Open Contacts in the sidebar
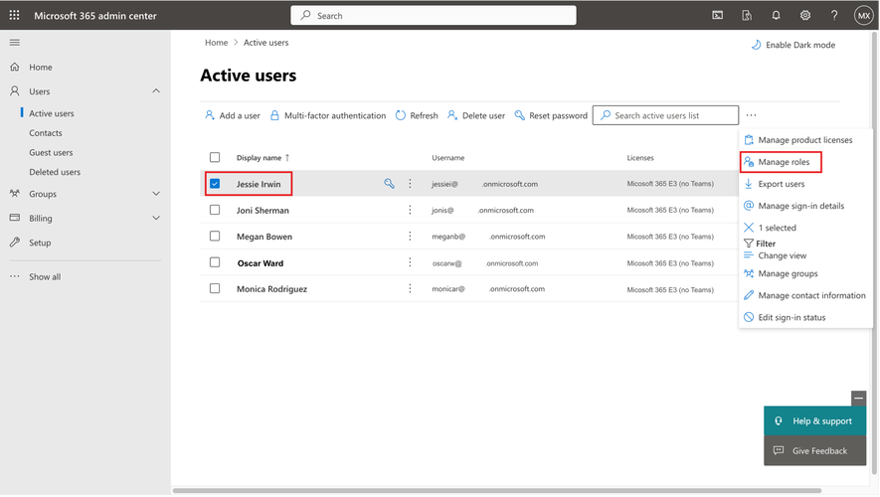Screen dimensions: 880x497 click(46, 133)
